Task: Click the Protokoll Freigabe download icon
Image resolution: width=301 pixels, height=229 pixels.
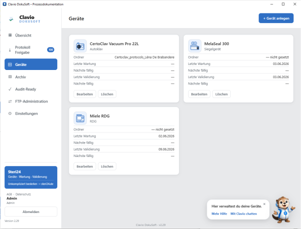Action: pos(10,50)
